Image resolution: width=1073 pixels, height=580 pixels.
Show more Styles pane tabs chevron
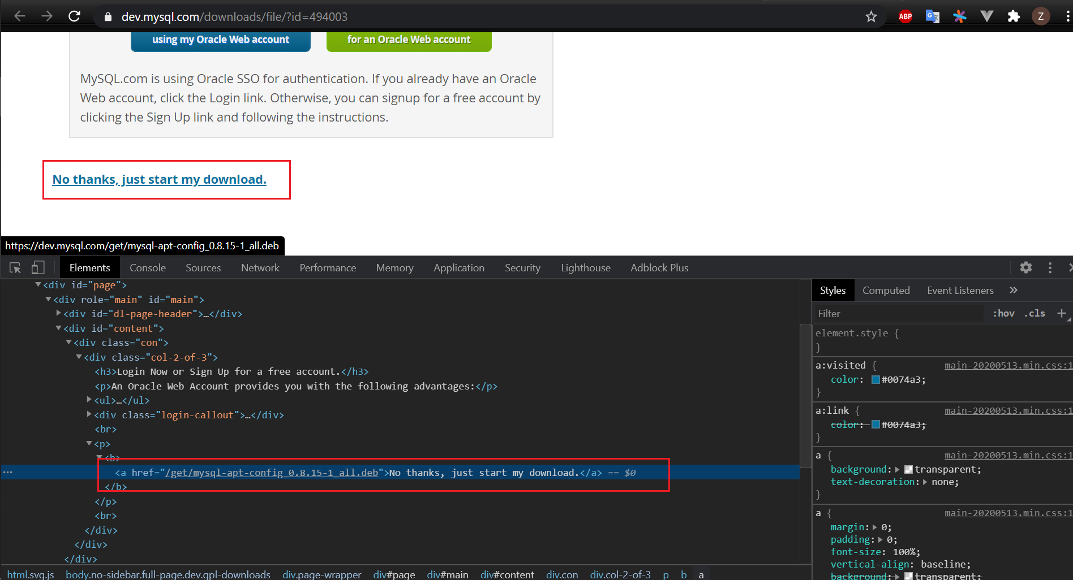(x=1014, y=290)
